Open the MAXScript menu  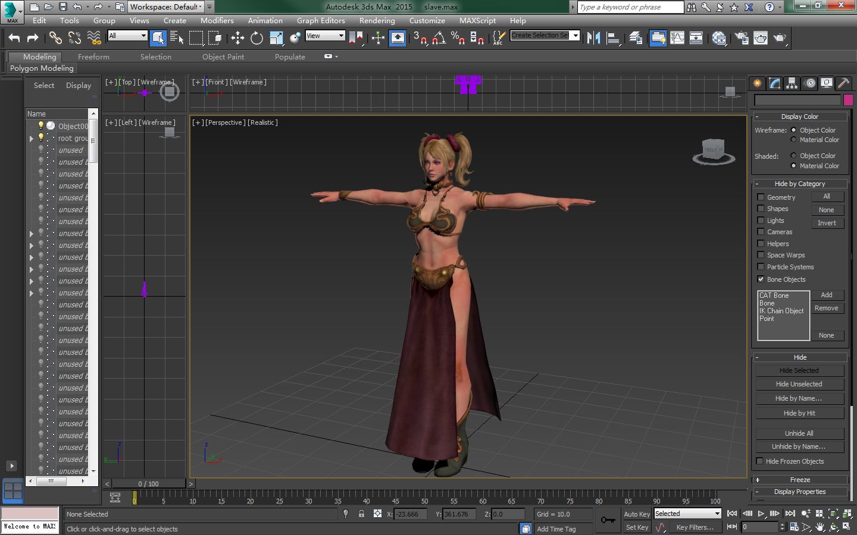477,21
